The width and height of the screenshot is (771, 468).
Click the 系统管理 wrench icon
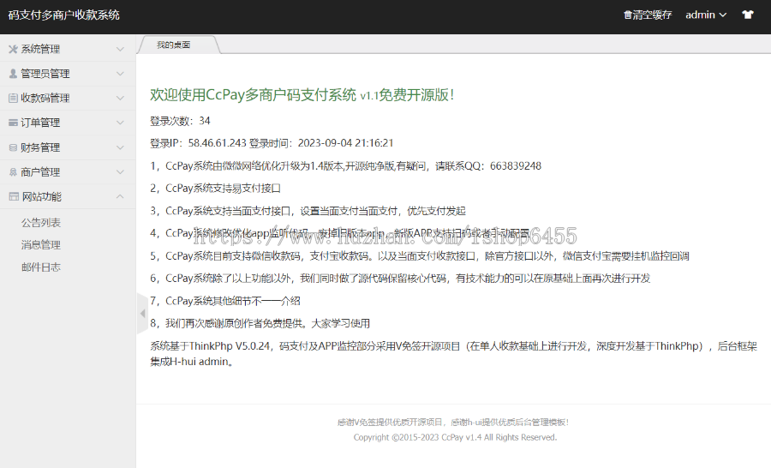(x=13, y=49)
